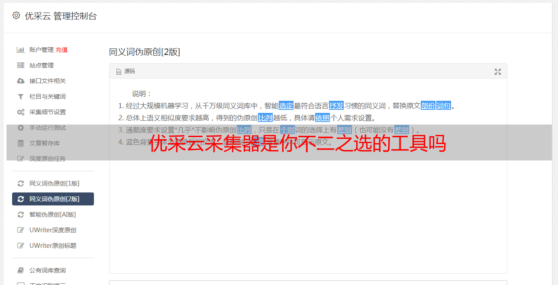Open 公有词库查询 book icon item
Viewport: 558px width, 285px height.
coord(53,270)
